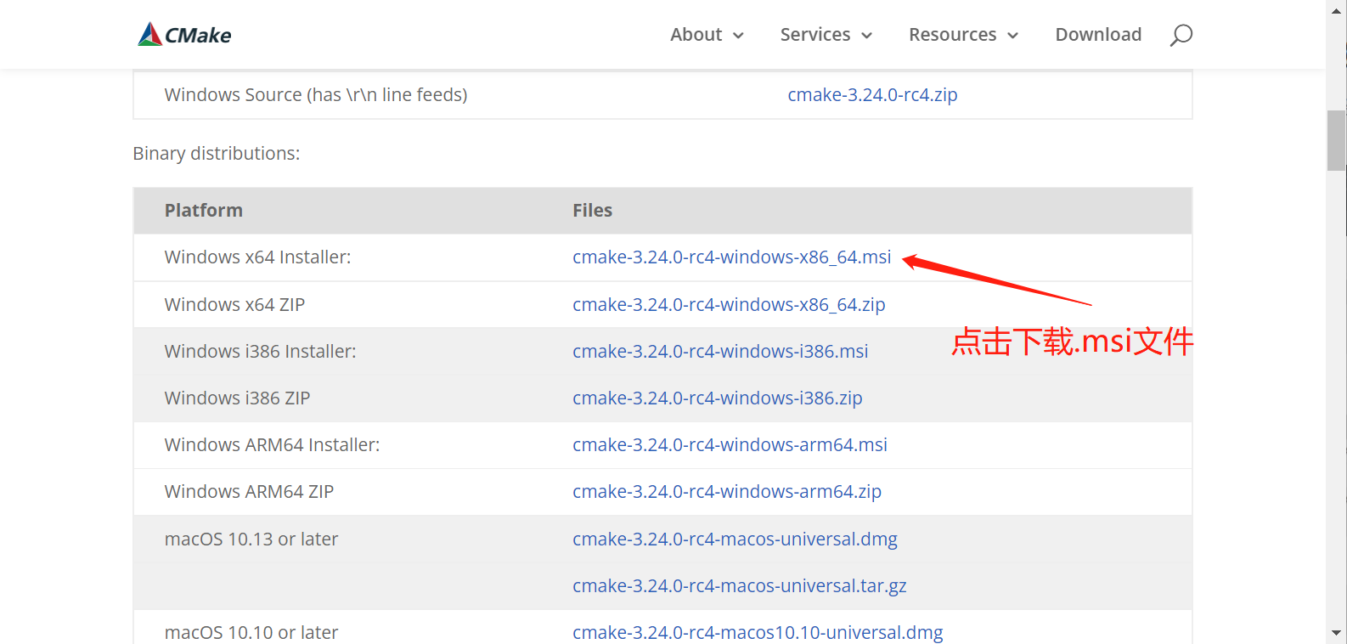1347x644 pixels.
Task: Download cmake-3.24.0-rc4-macos10.10-universal.dmg
Action: [x=758, y=633]
